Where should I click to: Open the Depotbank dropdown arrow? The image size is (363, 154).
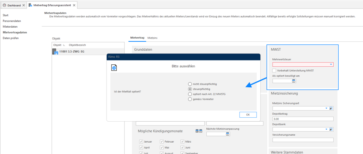[327, 129]
